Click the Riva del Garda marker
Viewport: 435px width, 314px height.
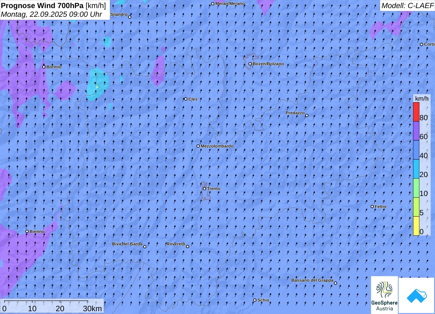point(145,247)
